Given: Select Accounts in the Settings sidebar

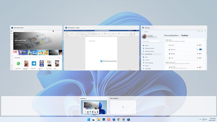Looking at the screenshot, I should (147, 60).
